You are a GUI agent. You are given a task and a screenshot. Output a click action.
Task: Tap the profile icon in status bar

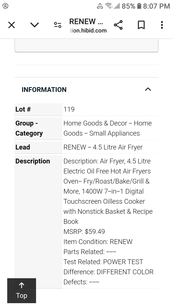point(5,6)
